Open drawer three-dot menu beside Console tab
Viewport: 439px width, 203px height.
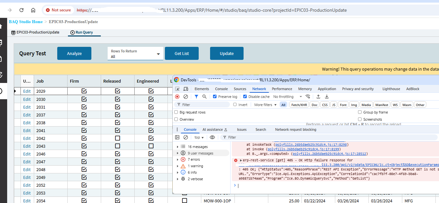tap(177, 129)
